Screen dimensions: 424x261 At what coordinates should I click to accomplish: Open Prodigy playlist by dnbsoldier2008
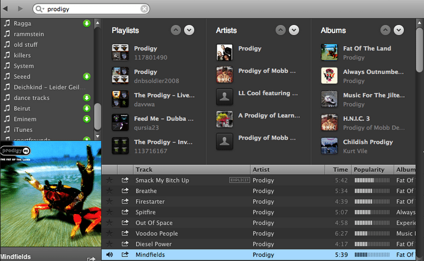coord(146,72)
